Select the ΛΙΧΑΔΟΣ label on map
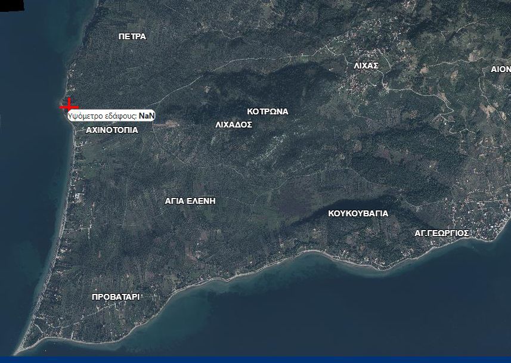The width and height of the screenshot is (511, 363). coord(234,125)
